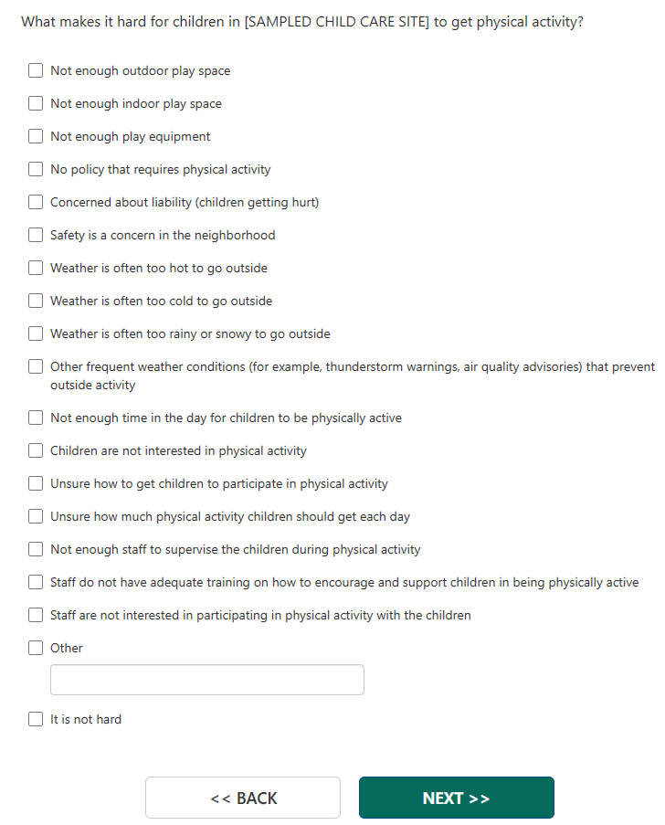Check 'Other frequent weather conditions' box
Screen dimensions: 665x825
[x=36, y=366]
